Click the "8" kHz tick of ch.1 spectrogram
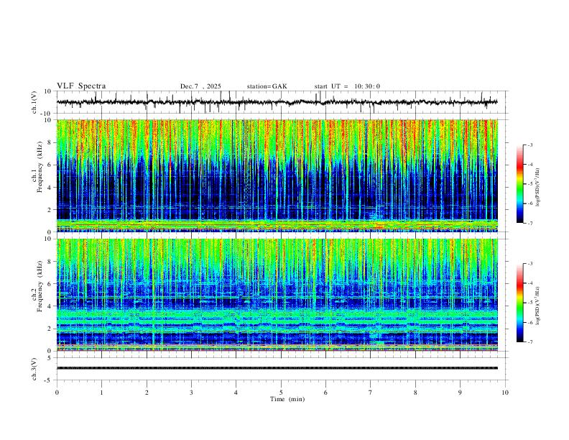 pyautogui.click(x=50, y=142)
